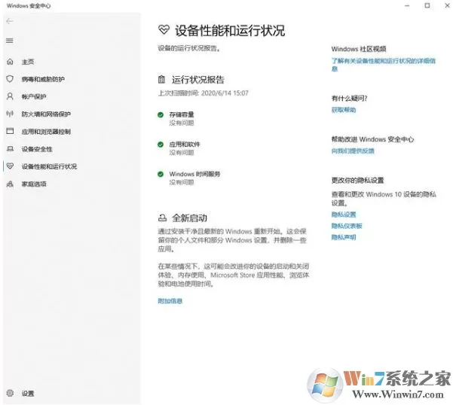Image resolution: width=456 pixels, height=405 pixels.
Task: Click the green check beside 应用和软件
Action: point(161,145)
